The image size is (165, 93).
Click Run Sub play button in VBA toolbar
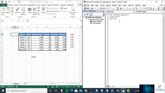(124, 9)
